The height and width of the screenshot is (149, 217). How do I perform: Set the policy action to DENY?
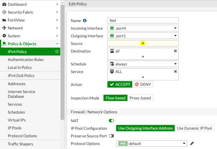coord(143,84)
